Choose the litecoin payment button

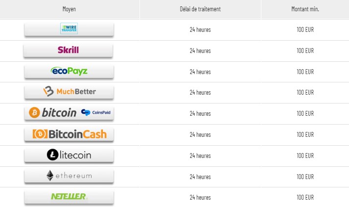(x=69, y=155)
